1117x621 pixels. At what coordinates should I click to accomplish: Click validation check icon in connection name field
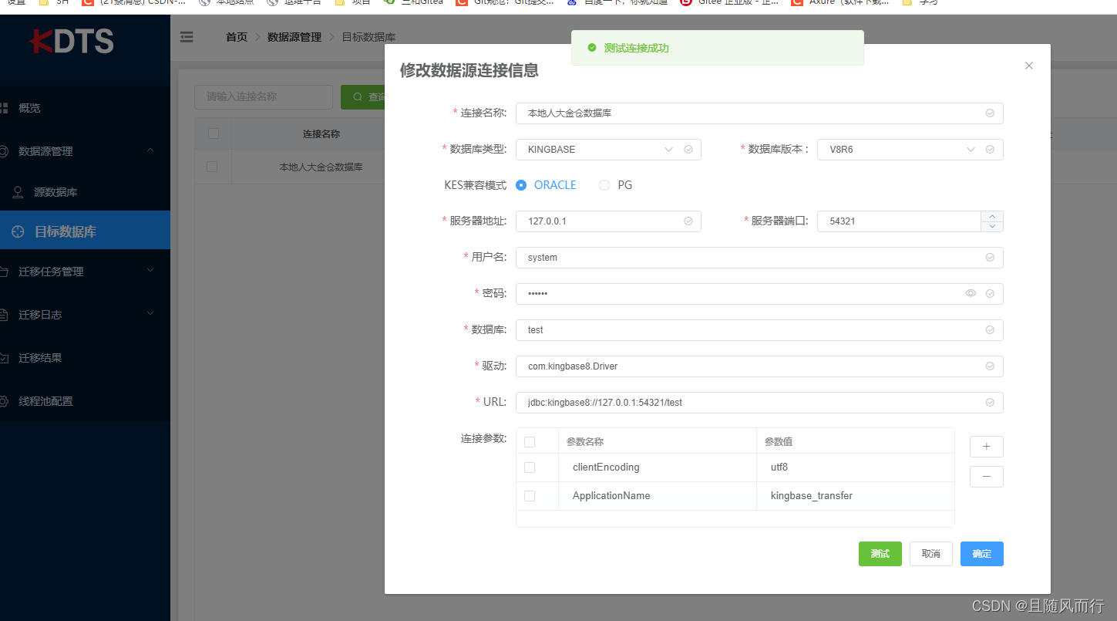(990, 113)
